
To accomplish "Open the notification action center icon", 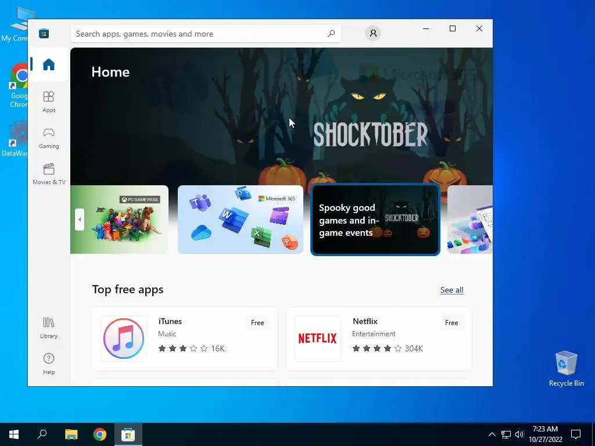I will 576,434.
